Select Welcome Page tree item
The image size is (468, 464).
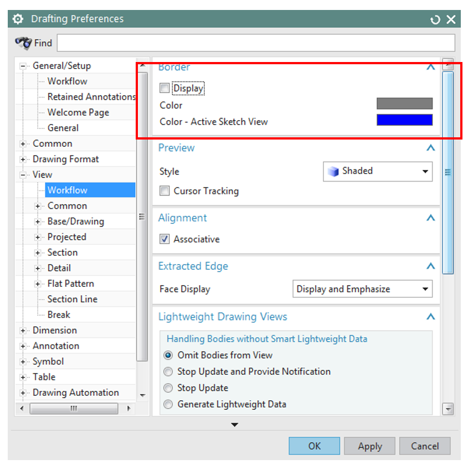click(x=78, y=112)
